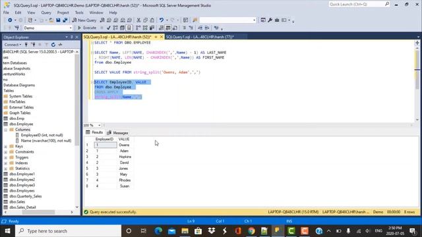Screen dimensions: 422x237
Task: Click the Display Estimated Execution Plan icon
Action: click(115, 28)
